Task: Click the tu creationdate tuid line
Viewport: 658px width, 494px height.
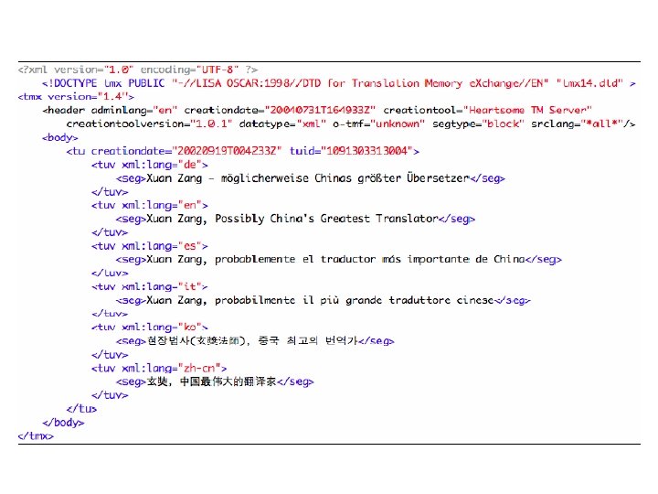Action: 242,151
